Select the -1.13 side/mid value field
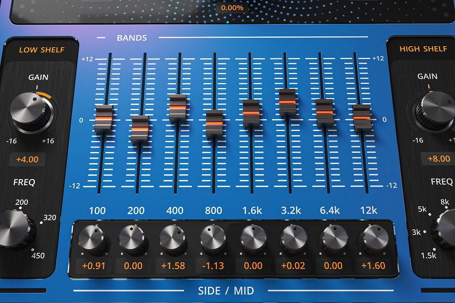The width and height of the screenshot is (455, 303). coord(213,266)
